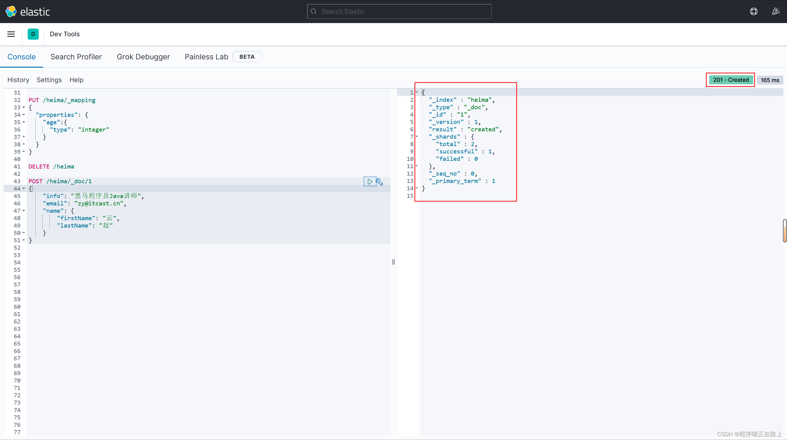
Task: Collapse the fold arrow on line 33
Action: click(24, 108)
